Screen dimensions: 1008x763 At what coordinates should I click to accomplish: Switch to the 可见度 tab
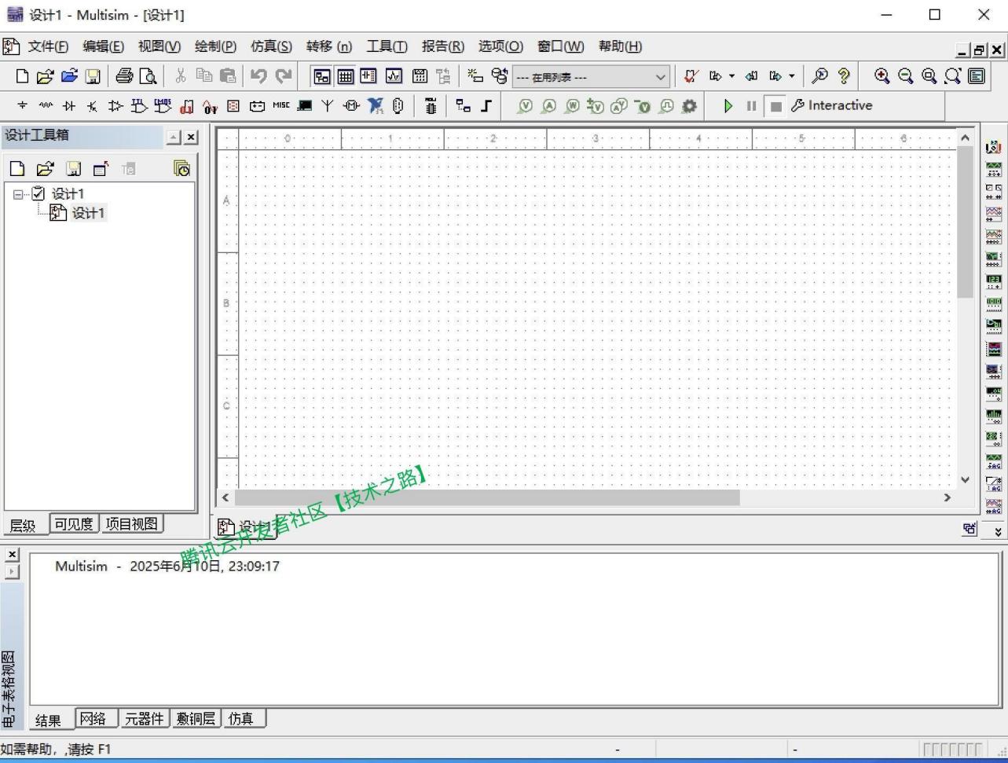[74, 524]
